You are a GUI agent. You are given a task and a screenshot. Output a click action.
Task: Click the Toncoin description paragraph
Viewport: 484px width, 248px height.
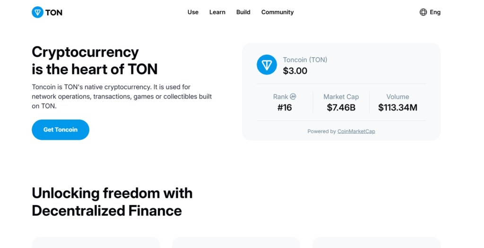[x=121, y=96]
